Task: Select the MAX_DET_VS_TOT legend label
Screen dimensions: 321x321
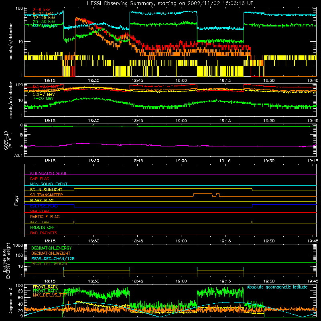Action: [49, 295]
